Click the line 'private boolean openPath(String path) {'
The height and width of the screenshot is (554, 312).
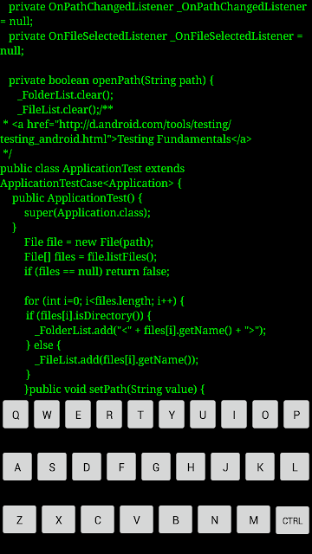pos(111,81)
